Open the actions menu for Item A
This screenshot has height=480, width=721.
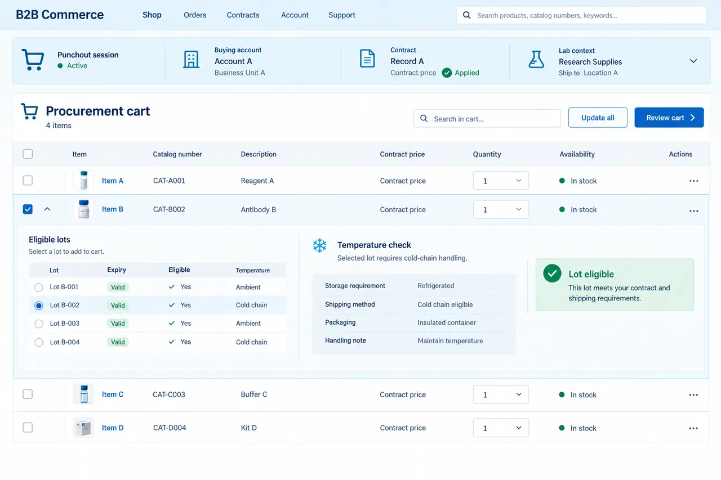tap(693, 181)
